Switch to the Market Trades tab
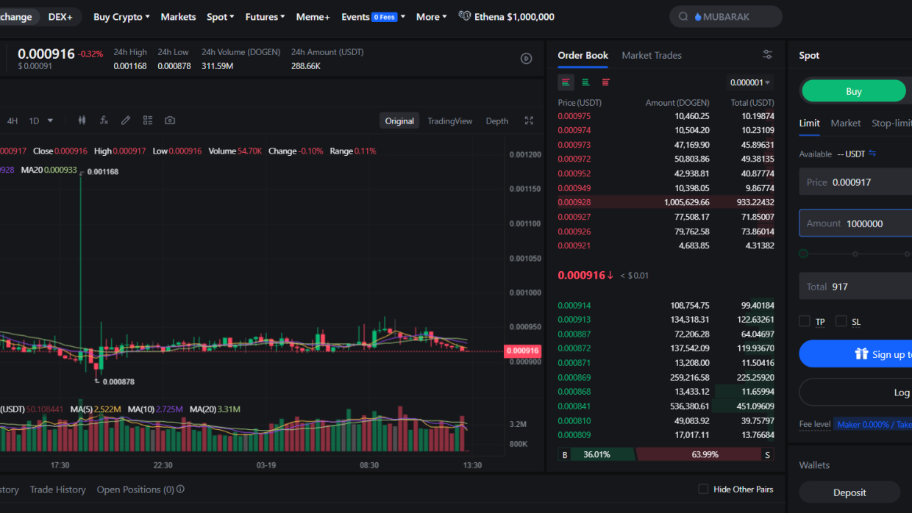The image size is (912, 513). coord(652,55)
